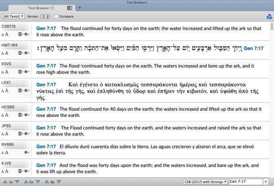Click the Gen 7:17 reference input field

pos(246,182)
